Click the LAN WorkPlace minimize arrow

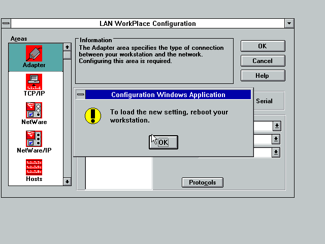point(289,23)
